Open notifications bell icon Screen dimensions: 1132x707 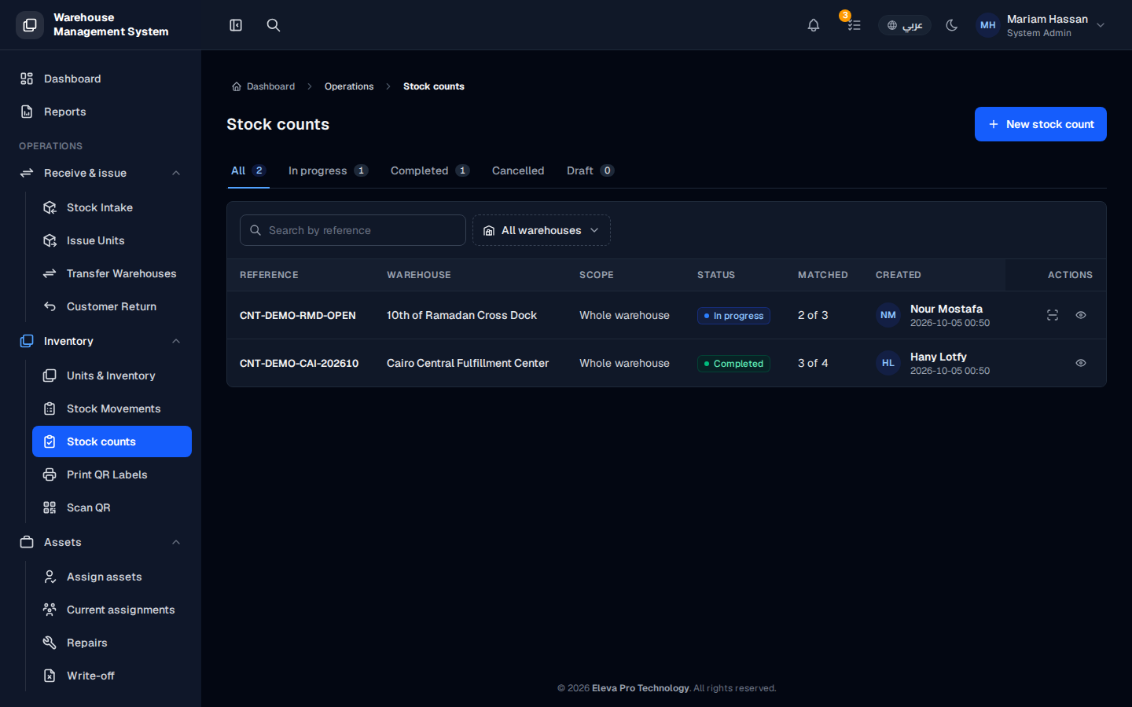814,25
